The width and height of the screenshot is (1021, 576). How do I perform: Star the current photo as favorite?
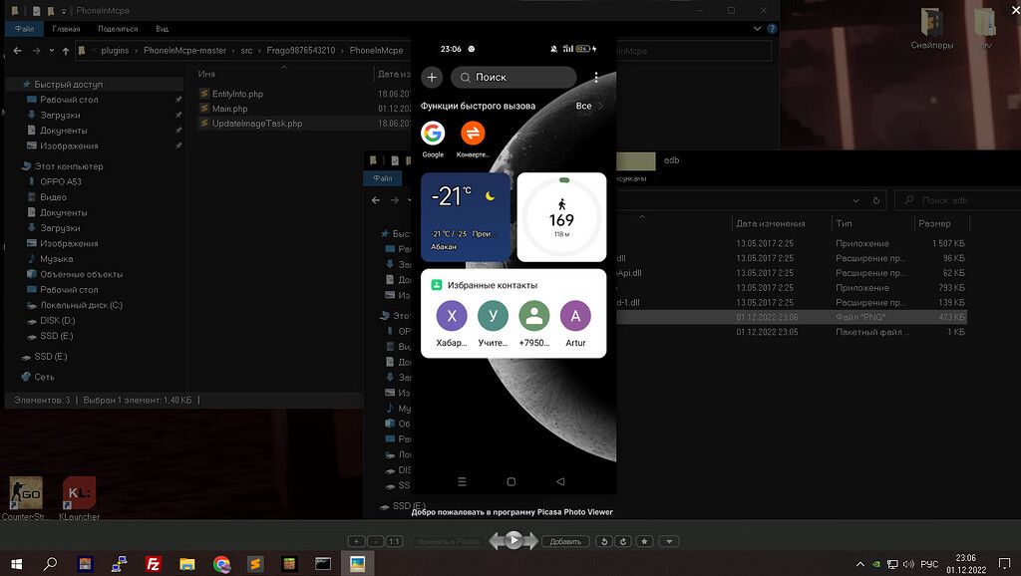(645, 541)
